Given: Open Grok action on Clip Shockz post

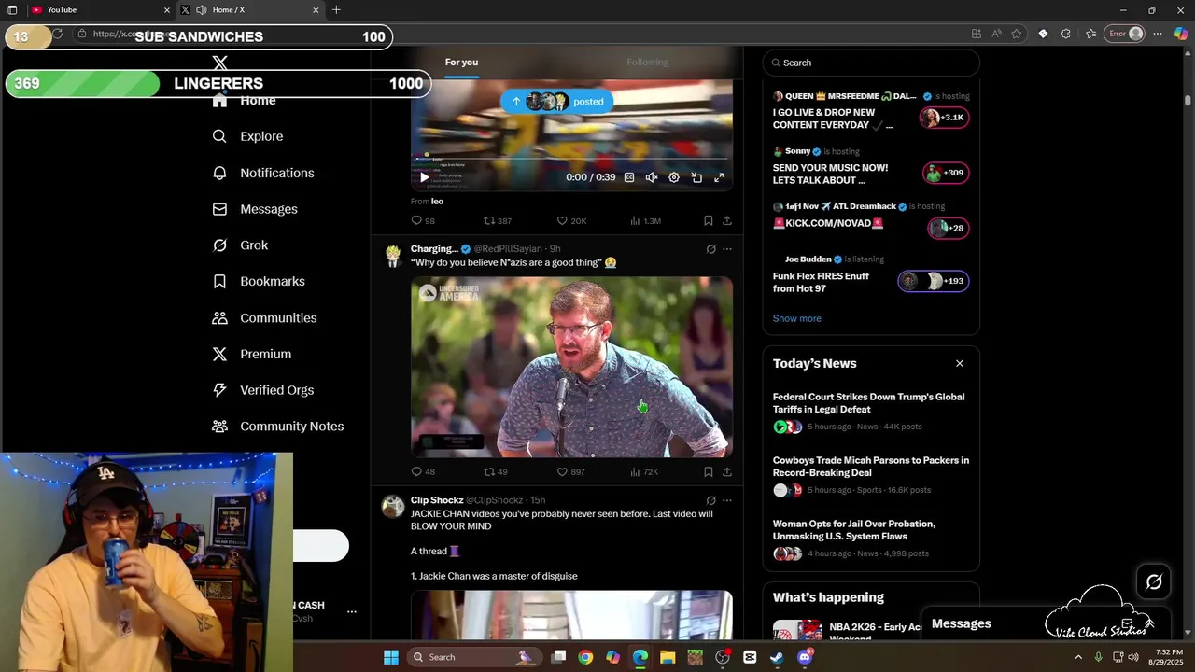Looking at the screenshot, I should pyautogui.click(x=710, y=500).
